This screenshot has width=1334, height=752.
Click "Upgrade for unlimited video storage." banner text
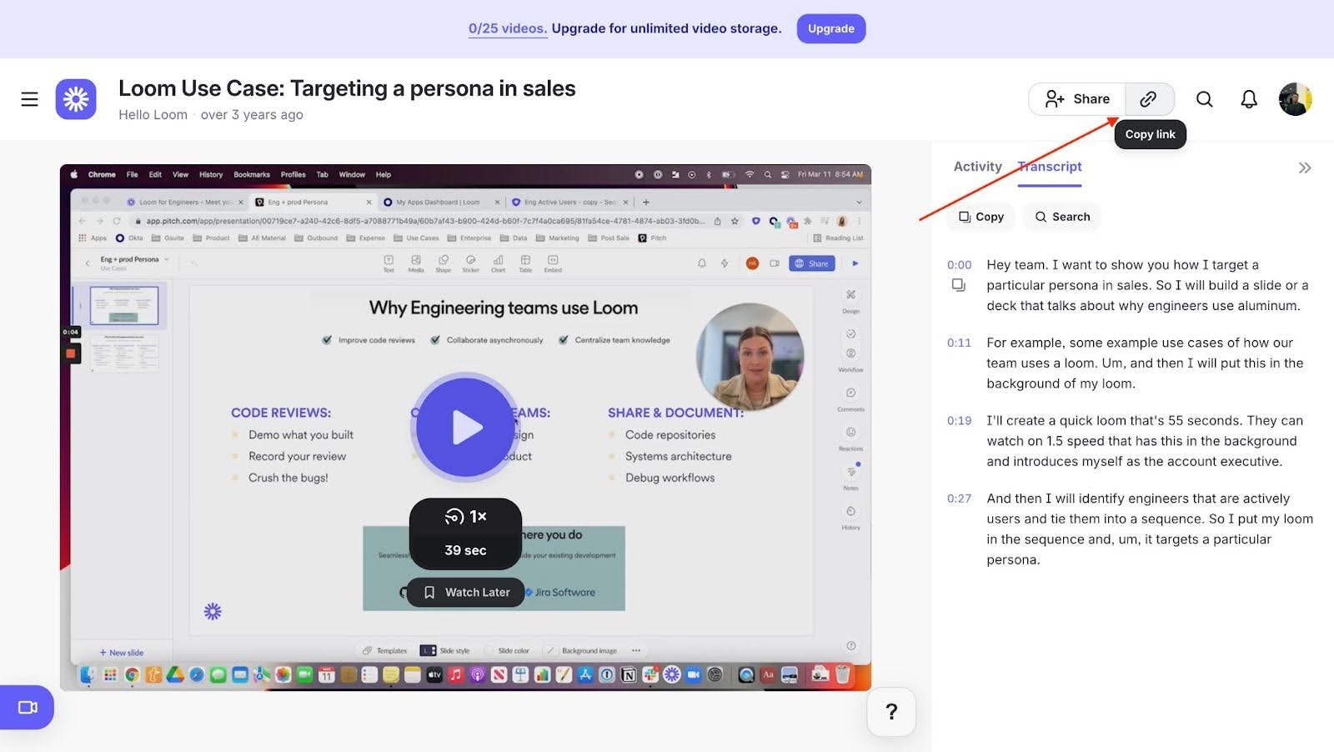click(x=667, y=28)
